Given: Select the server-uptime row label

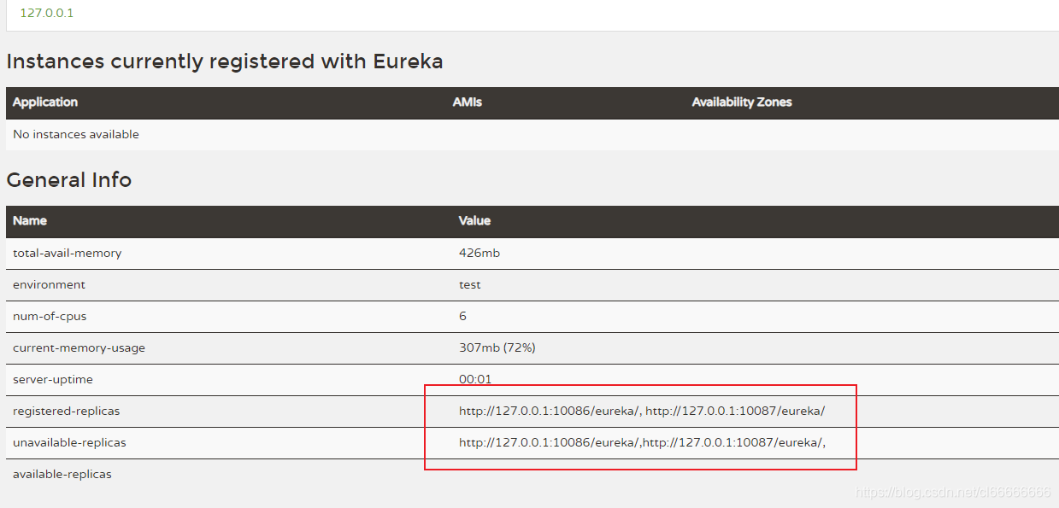Looking at the screenshot, I should pyautogui.click(x=53, y=379).
